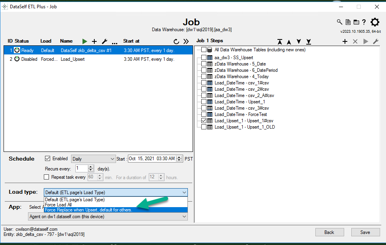The image size is (386, 245).
Task: Choose Force Load All load type
Action: click(x=58, y=205)
